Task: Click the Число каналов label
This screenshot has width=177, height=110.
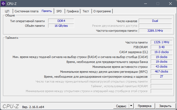Action: coord(127,21)
